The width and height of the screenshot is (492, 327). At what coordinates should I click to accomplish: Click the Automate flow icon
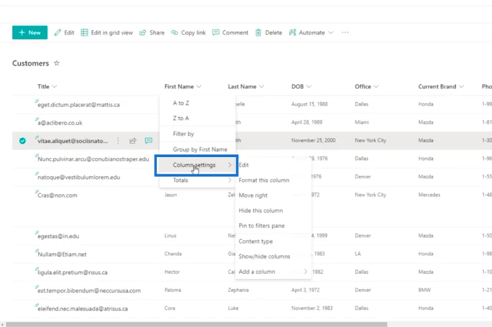click(x=293, y=33)
